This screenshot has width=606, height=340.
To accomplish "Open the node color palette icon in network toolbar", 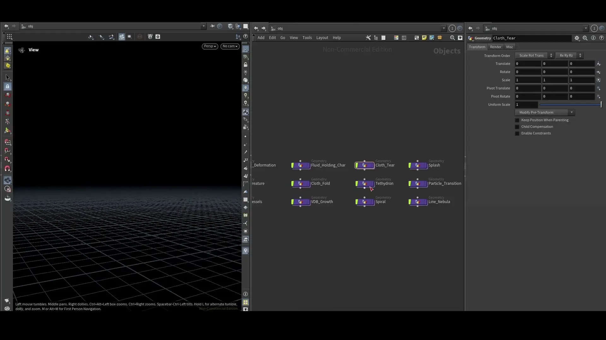I will [396, 38].
